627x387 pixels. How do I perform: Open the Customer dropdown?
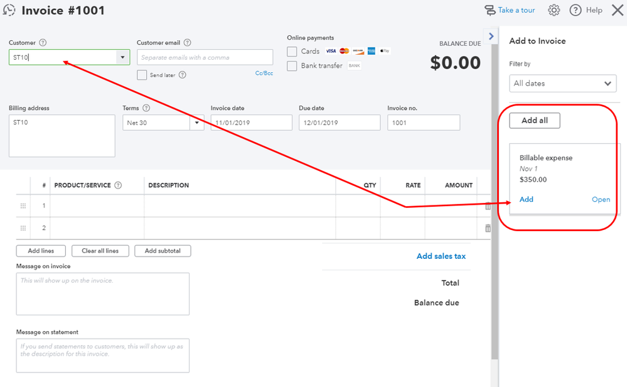(x=122, y=57)
